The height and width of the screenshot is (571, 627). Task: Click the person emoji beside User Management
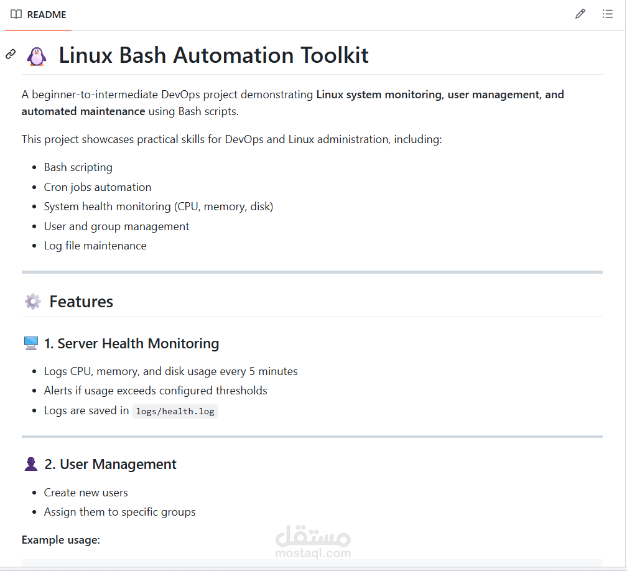click(30, 463)
